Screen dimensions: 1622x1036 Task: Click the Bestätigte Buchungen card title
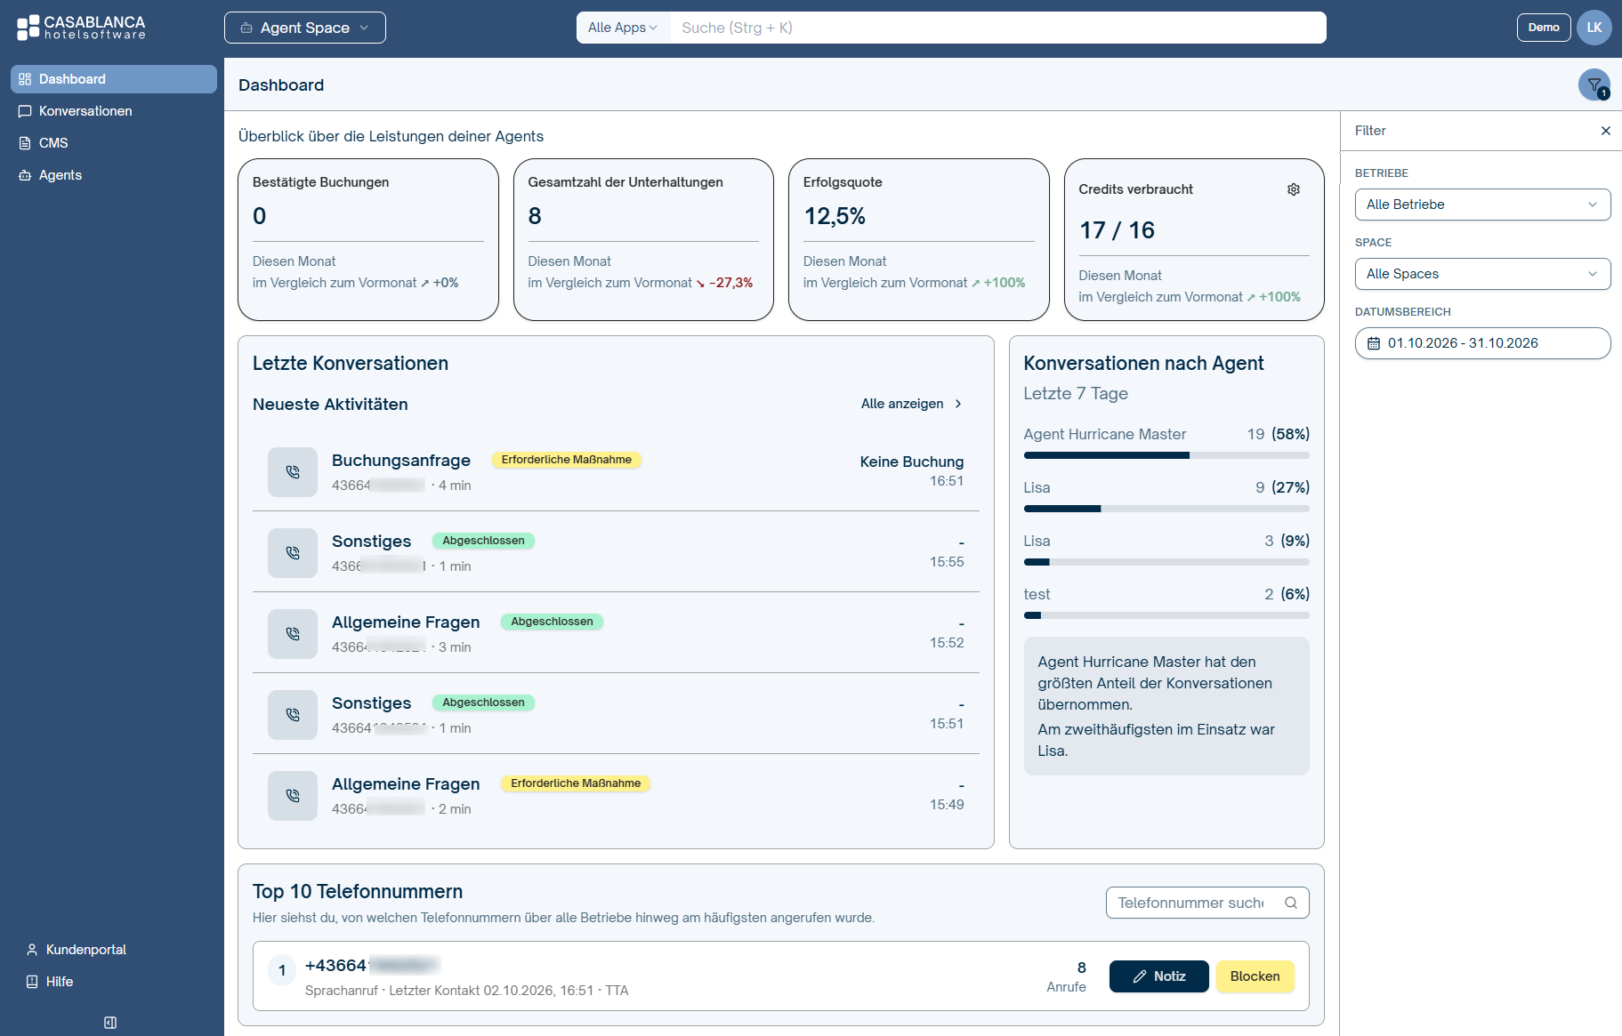click(320, 182)
